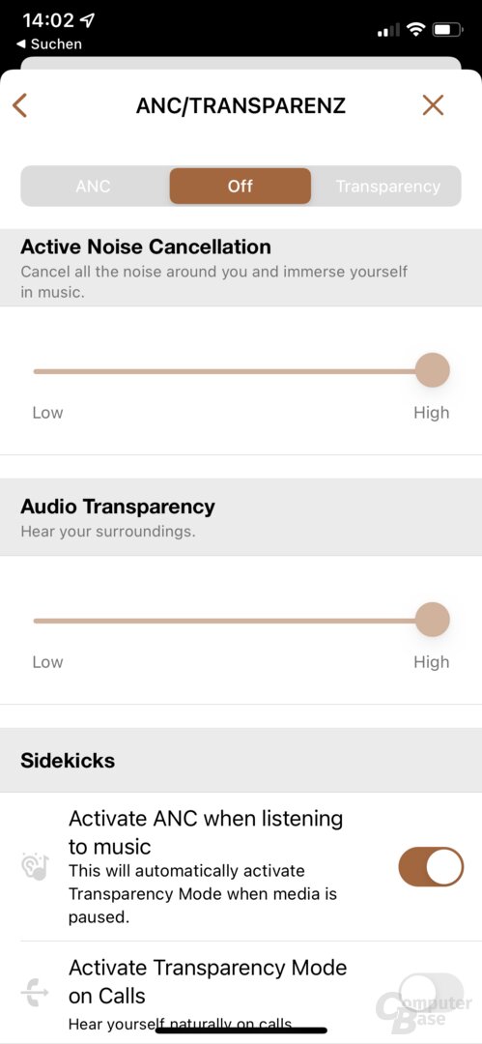482x1044 pixels.
Task: Tap the battery indicator icon
Action: pos(448,29)
